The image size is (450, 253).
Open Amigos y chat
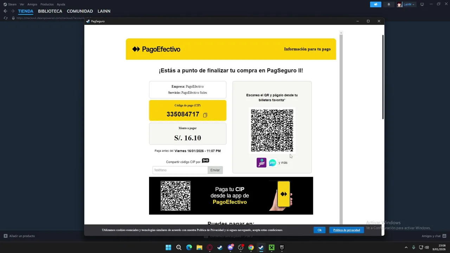[x=431, y=236]
